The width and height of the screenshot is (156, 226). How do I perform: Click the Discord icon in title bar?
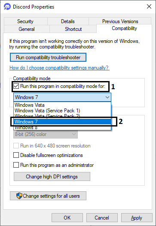tap(7, 6)
